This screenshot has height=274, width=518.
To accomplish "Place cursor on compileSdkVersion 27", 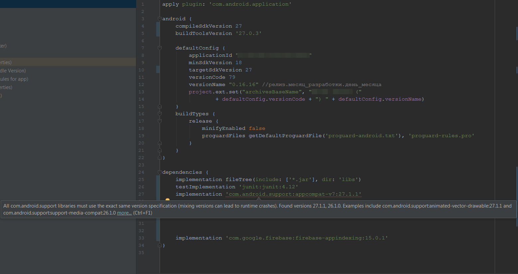I will coord(209,26).
